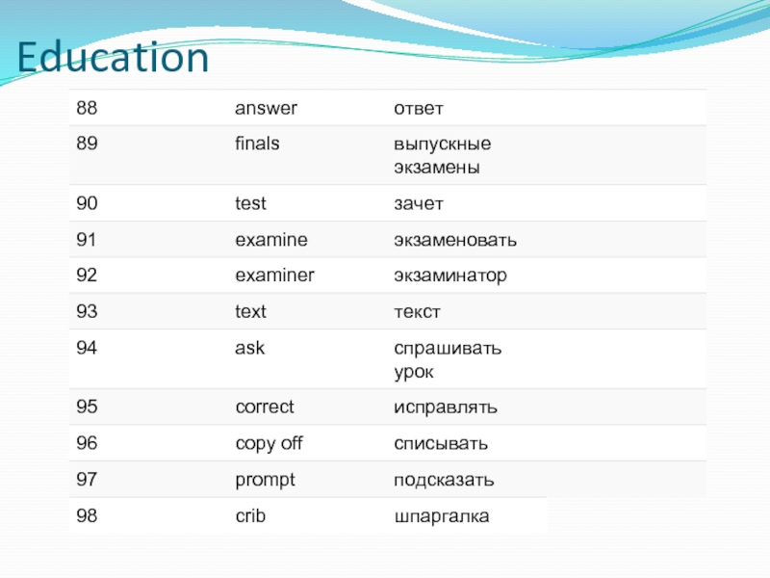This screenshot has width=770, height=578.
Task: Click the number 91 cell
Action: [86, 239]
